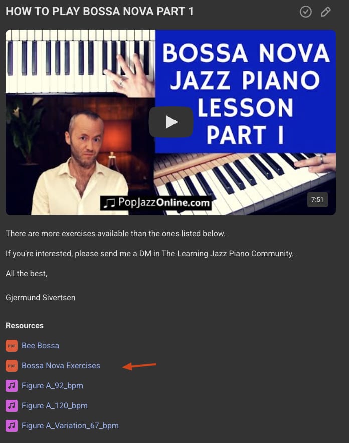The width and height of the screenshot is (349, 443).
Task: Click the red arrow pointing at Exercises
Action: (x=139, y=366)
